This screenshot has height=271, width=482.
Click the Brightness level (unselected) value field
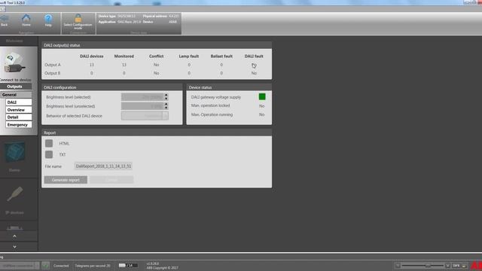click(x=142, y=106)
